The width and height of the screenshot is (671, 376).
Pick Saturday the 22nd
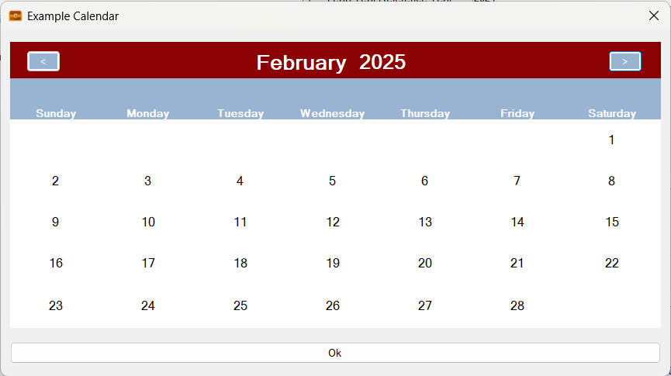pyautogui.click(x=611, y=264)
